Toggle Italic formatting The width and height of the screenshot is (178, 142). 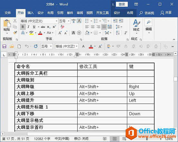click(28, 27)
